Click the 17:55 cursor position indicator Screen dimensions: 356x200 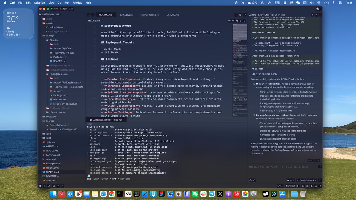(280, 186)
